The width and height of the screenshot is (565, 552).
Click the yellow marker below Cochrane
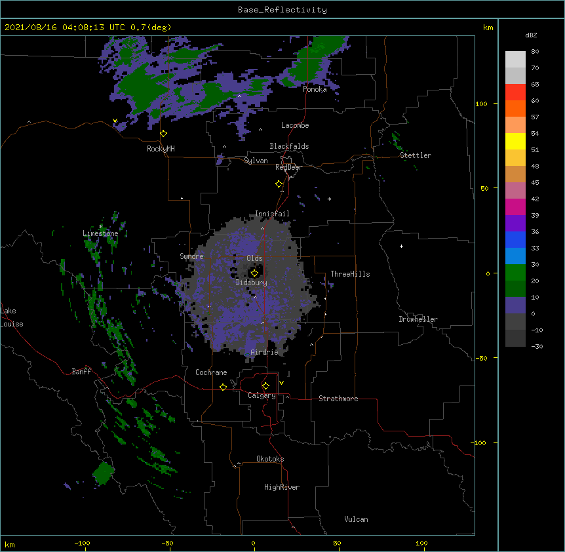click(223, 387)
